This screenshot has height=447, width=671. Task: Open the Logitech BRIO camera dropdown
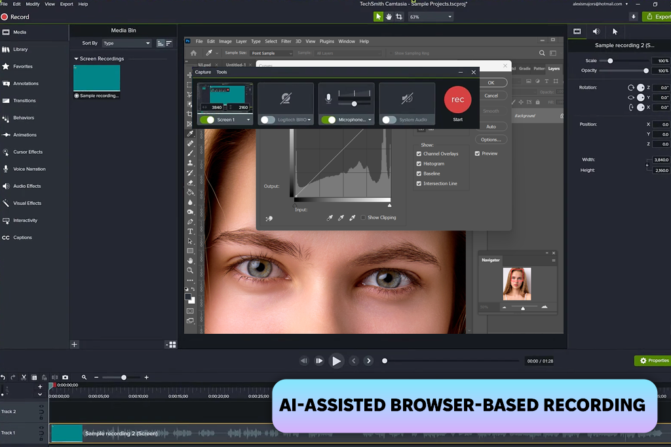click(309, 120)
